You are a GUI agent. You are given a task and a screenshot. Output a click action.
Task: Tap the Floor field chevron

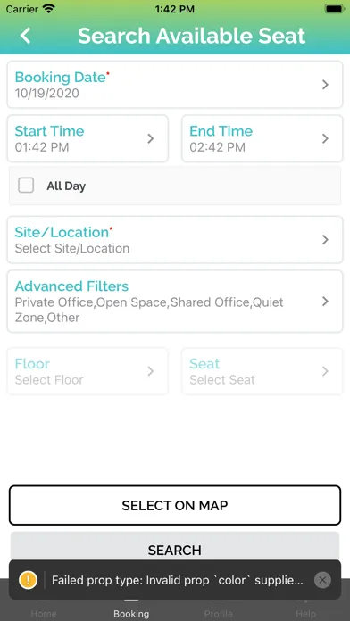(151, 371)
